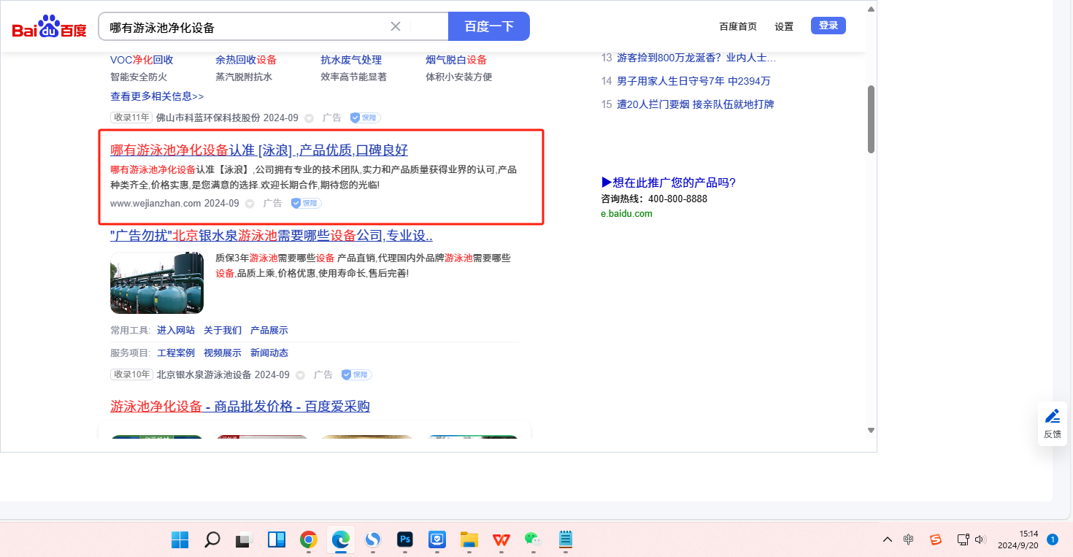The height and width of the screenshot is (557, 1073).
Task: Click the 保障 badge under wejianzhan.com result
Action: 306,204
